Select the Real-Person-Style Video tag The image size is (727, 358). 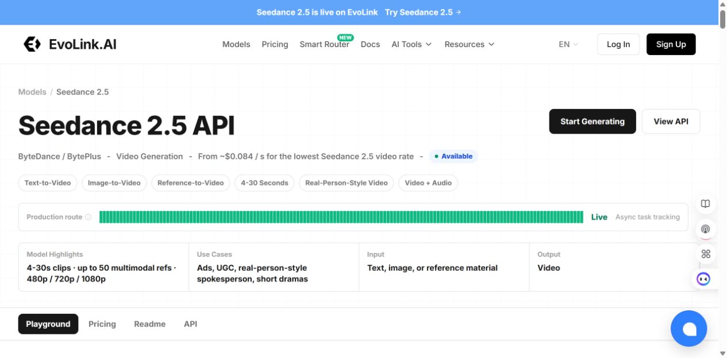(347, 183)
